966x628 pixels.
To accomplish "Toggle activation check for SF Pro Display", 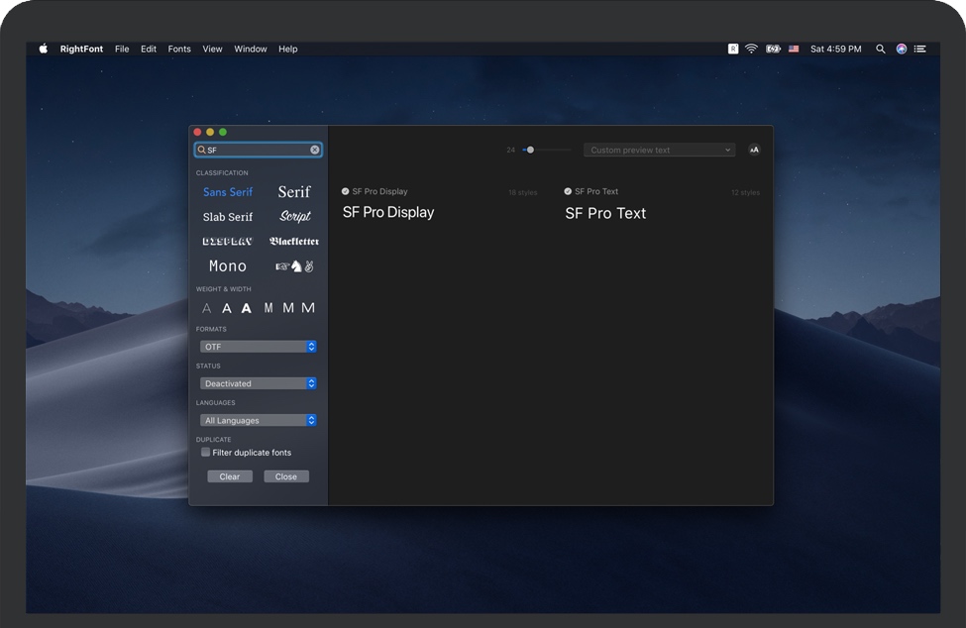I will pos(346,191).
